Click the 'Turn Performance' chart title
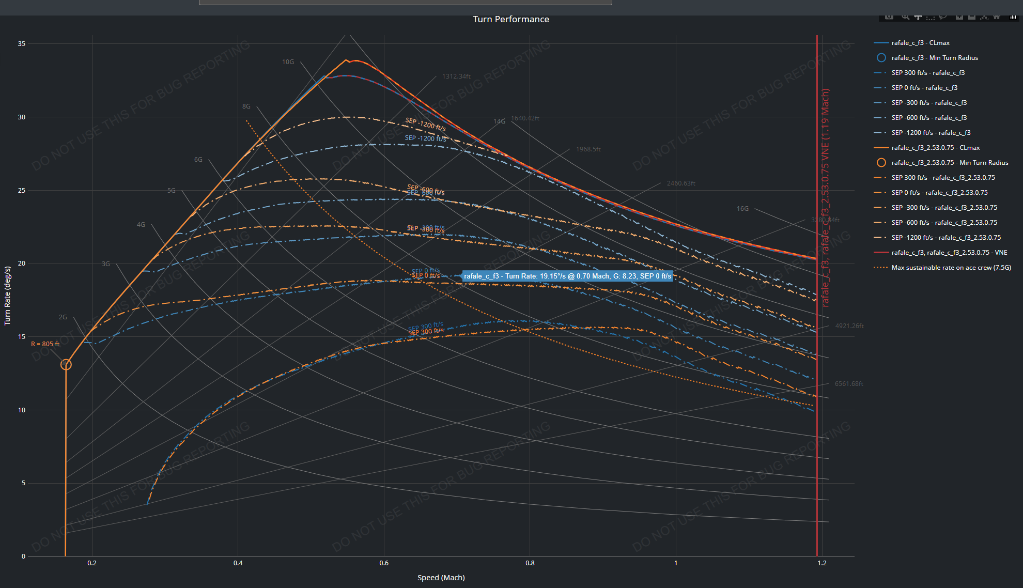The height and width of the screenshot is (588, 1023). pos(510,19)
